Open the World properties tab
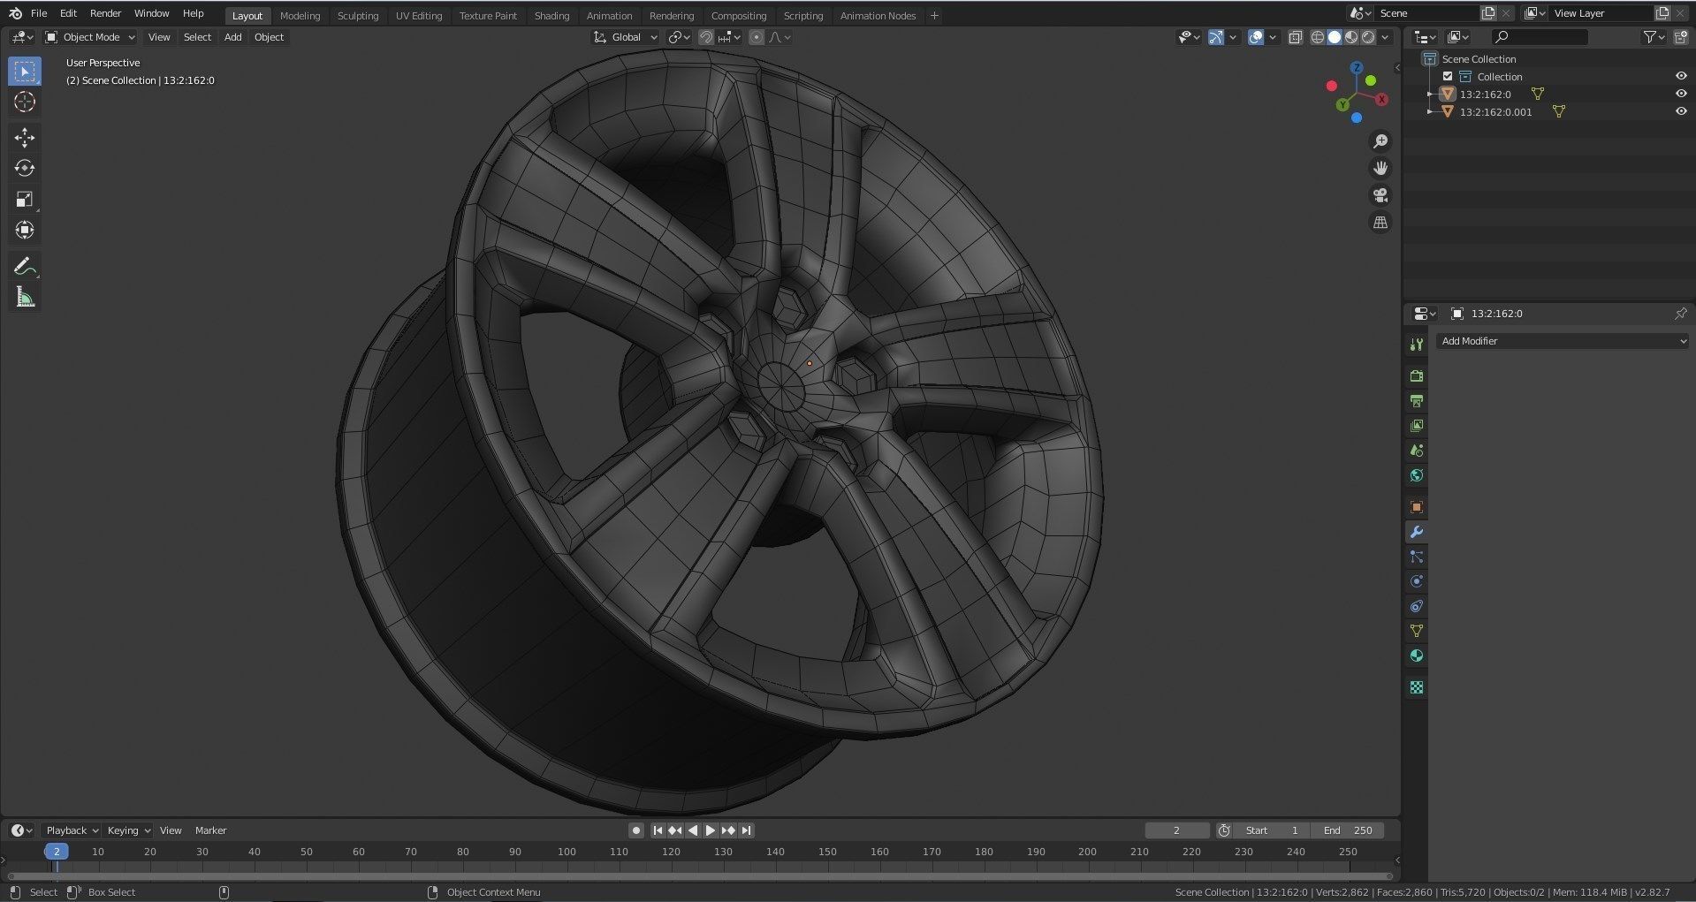1696x902 pixels. (x=1417, y=475)
